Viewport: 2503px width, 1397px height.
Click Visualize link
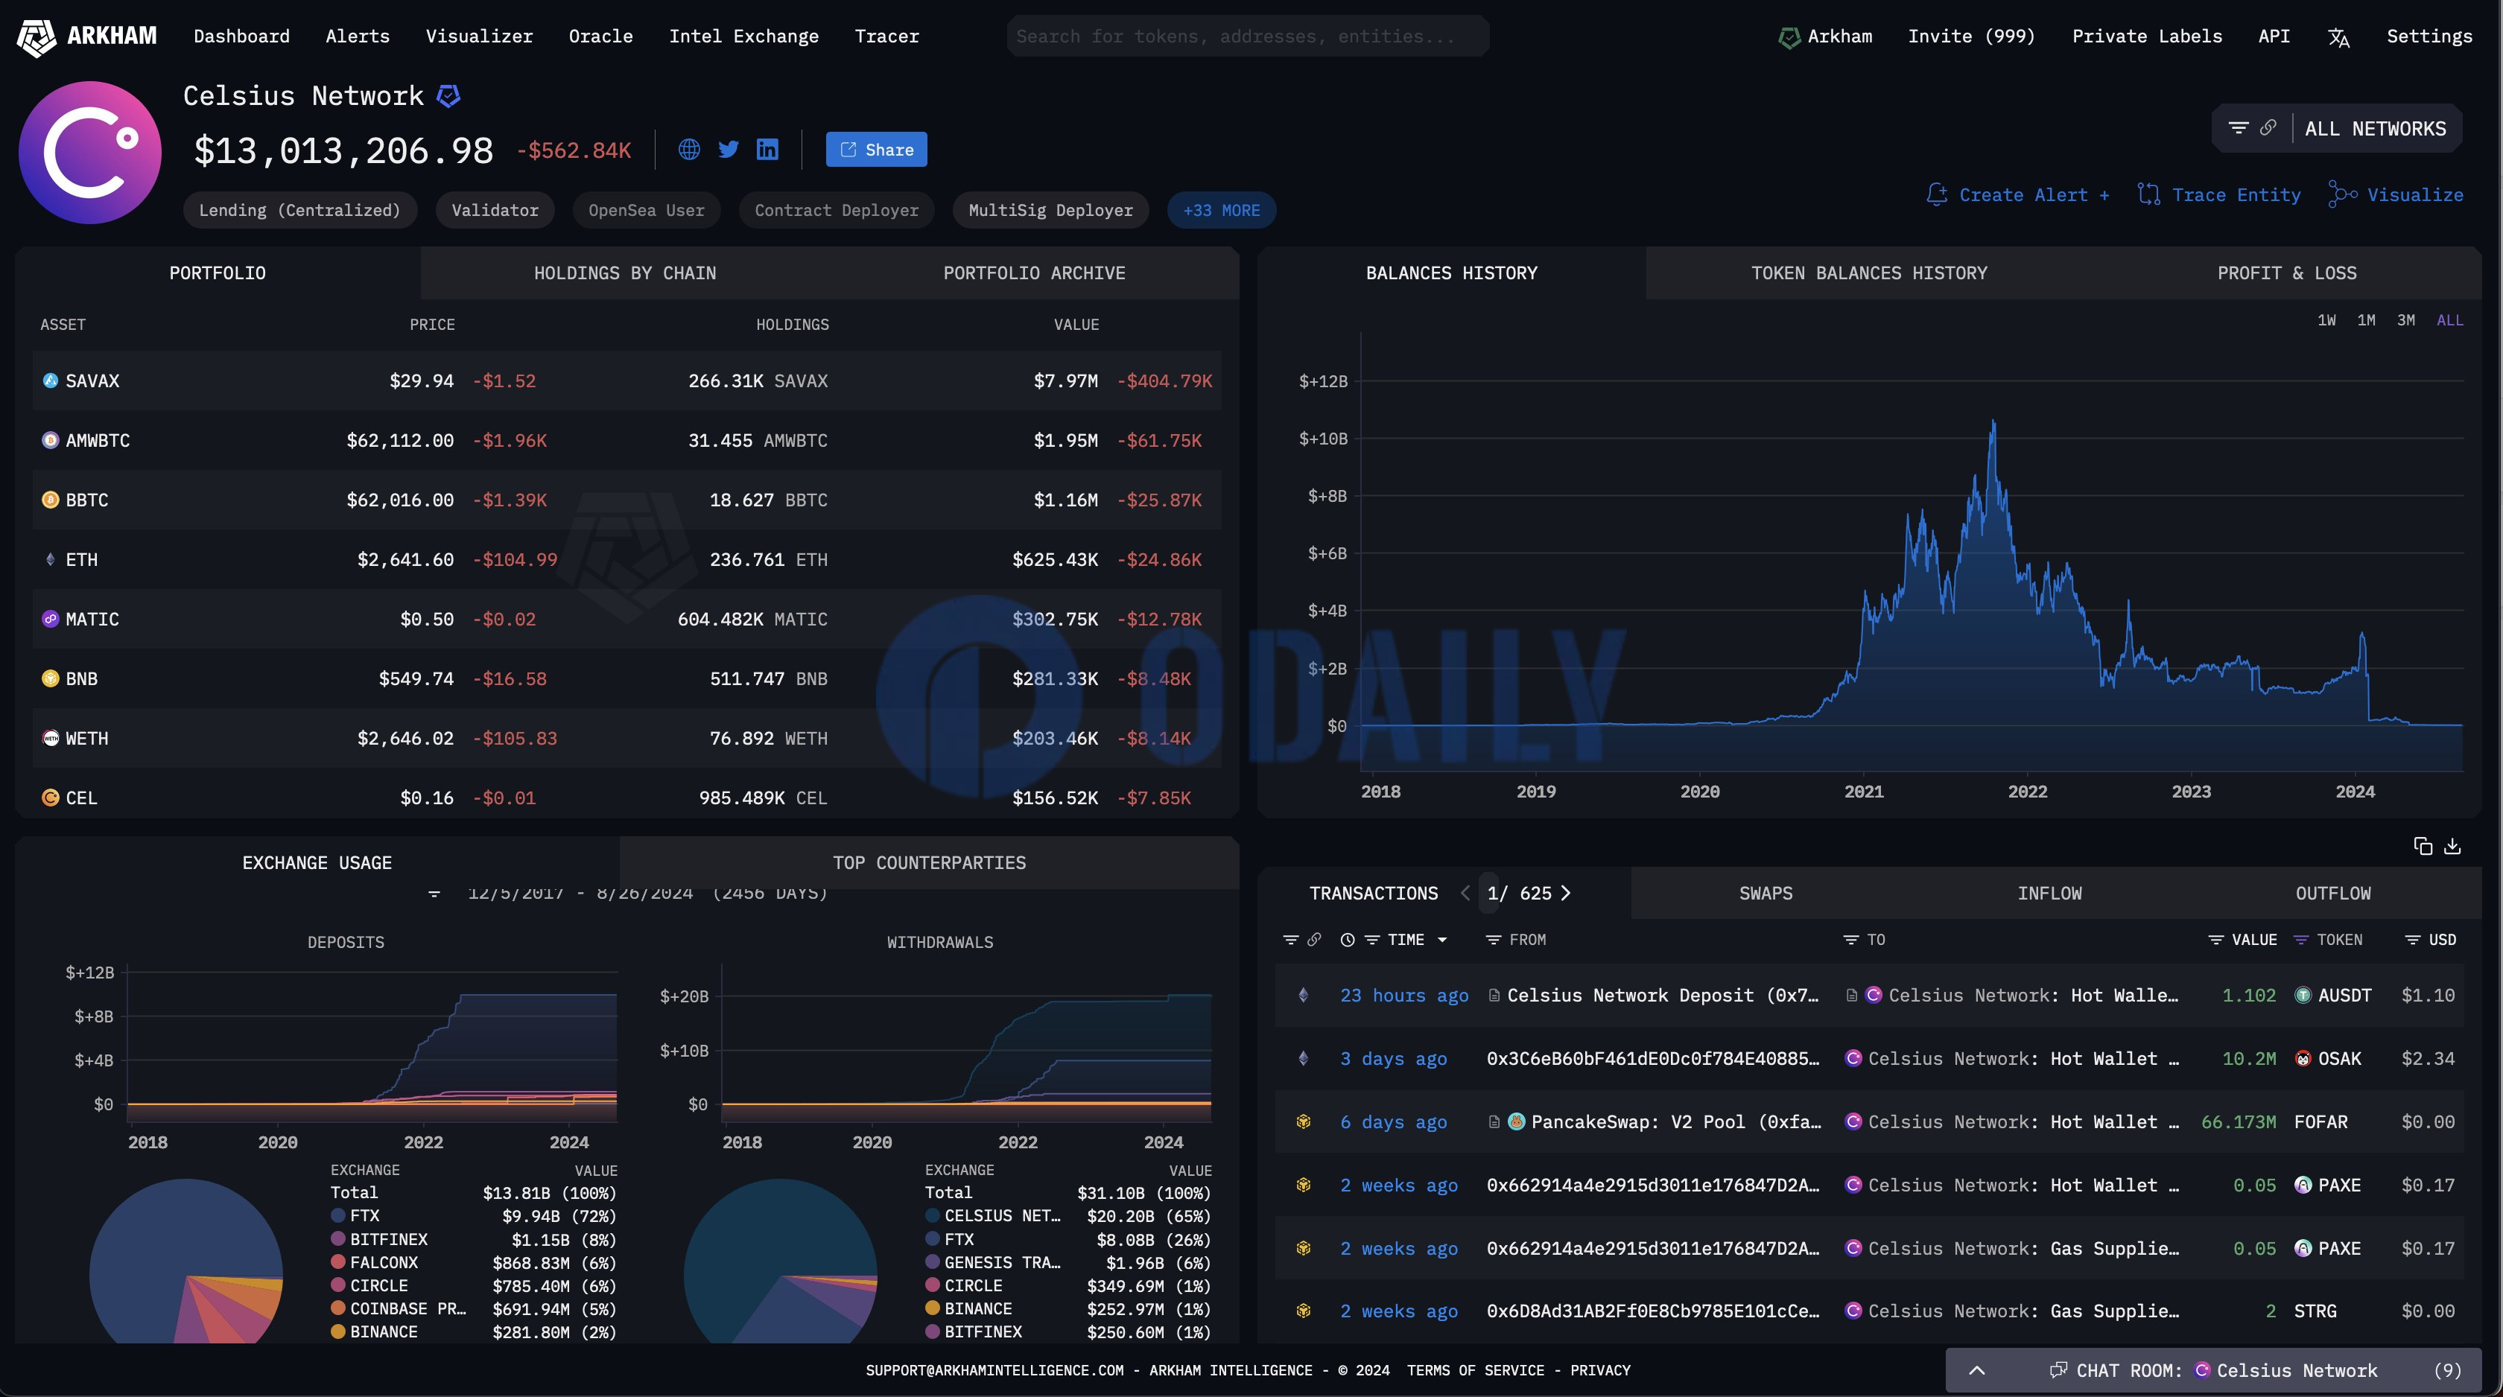[x=2396, y=194]
